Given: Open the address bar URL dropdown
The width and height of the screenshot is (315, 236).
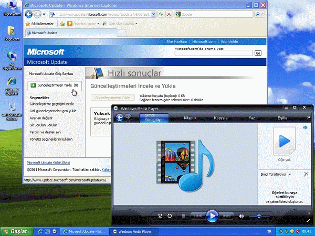Looking at the screenshot, I should [x=153, y=14].
